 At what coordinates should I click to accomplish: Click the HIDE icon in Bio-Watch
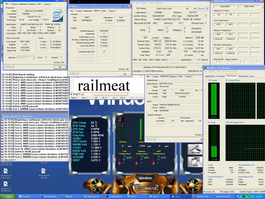click(195, 162)
